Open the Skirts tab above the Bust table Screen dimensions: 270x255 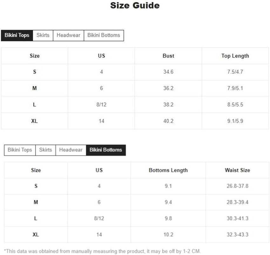coord(43,35)
